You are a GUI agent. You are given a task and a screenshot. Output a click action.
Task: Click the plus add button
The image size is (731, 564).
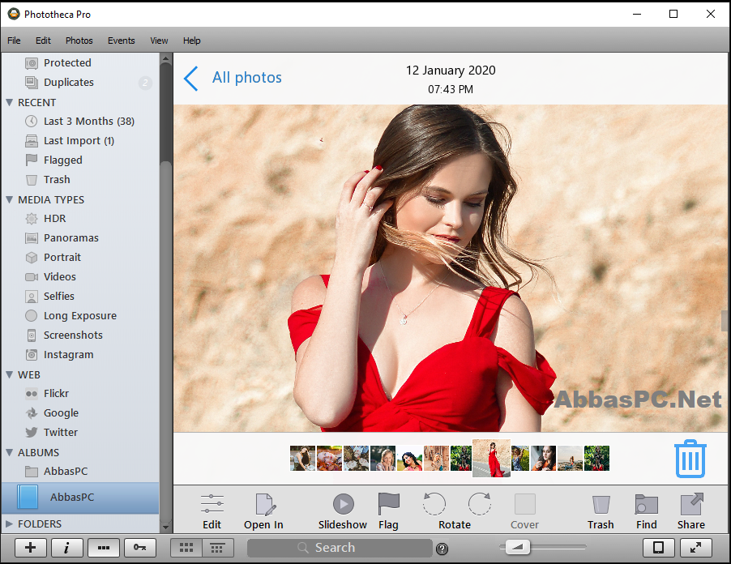[30, 548]
